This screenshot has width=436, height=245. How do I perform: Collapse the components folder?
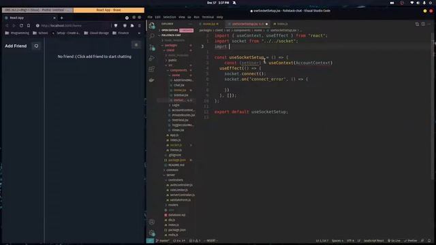point(178,70)
